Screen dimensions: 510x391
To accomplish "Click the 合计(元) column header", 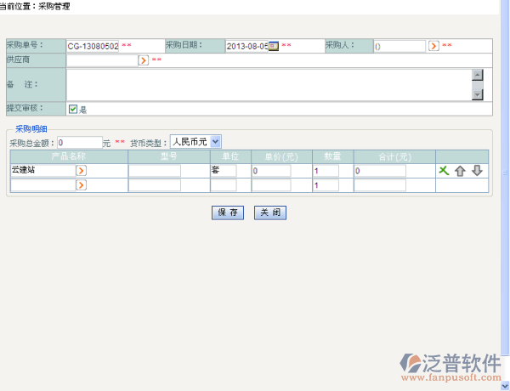I will [x=394, y=156].
